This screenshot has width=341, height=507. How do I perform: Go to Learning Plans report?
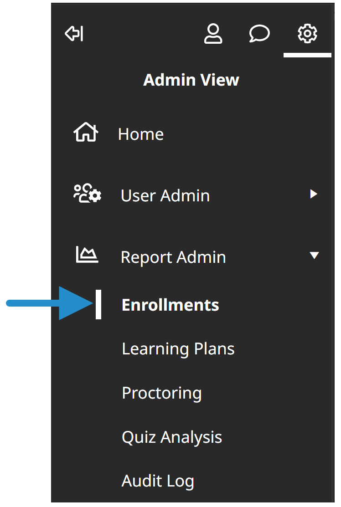click(x=178, y=349)
